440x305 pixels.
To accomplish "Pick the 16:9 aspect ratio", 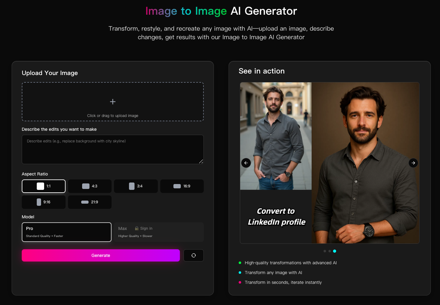I will 182,186.
